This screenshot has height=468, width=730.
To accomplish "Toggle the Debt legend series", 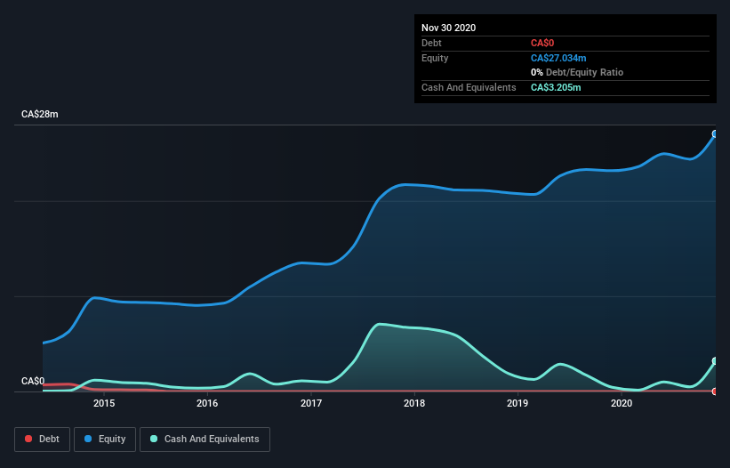I will [x=43, y=440].
